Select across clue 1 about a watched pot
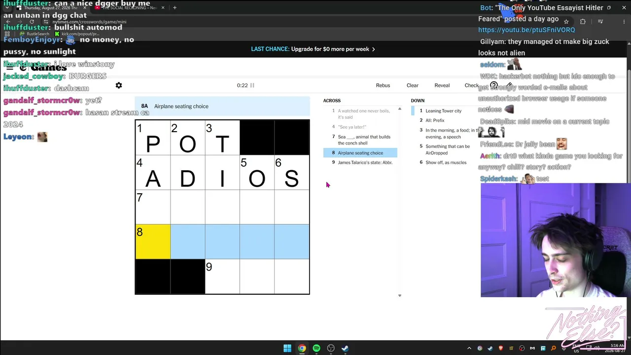631x355 pixels. point(360,114)
